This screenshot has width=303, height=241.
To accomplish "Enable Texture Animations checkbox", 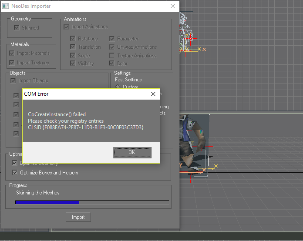I will pos(112,55).
